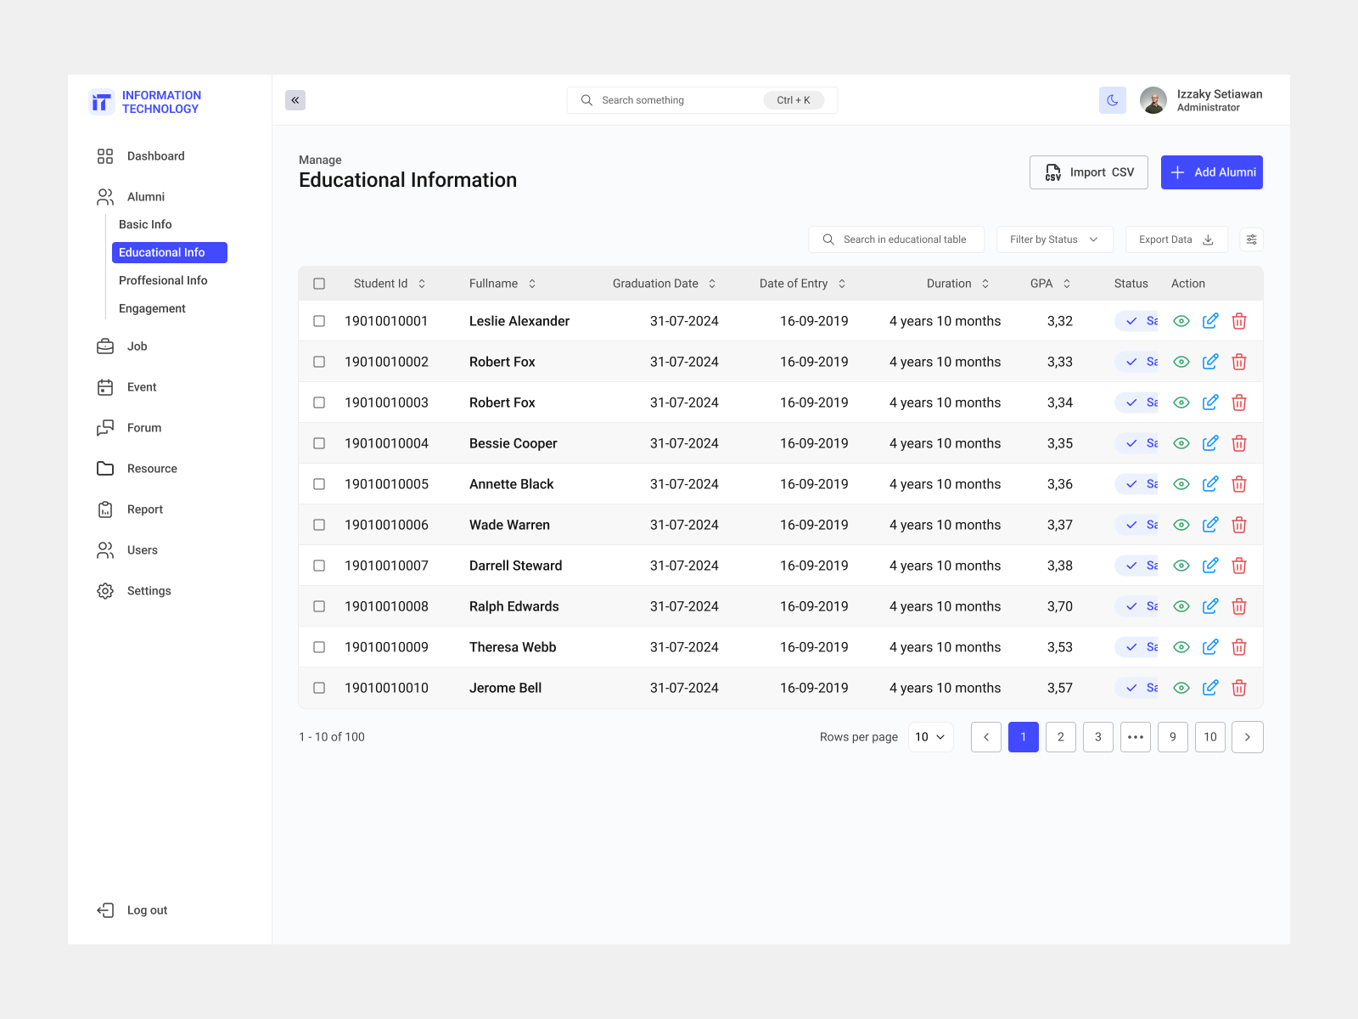This screenshot has height=1019, width=1358.
Task: Edit Bessie Cooper's record
Action: click(x=1210, y=443)
